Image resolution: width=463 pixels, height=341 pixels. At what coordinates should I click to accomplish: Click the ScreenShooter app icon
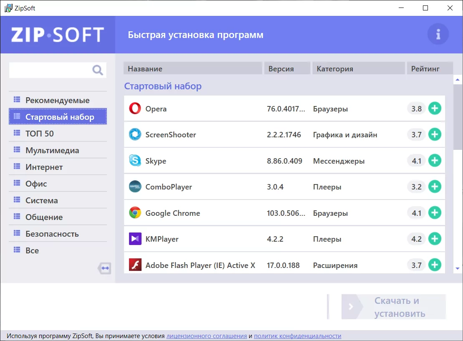[x=135, y=134]
